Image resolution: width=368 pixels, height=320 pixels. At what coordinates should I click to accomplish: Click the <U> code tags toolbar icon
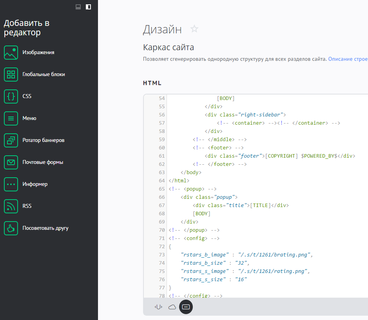pos(158,307)
